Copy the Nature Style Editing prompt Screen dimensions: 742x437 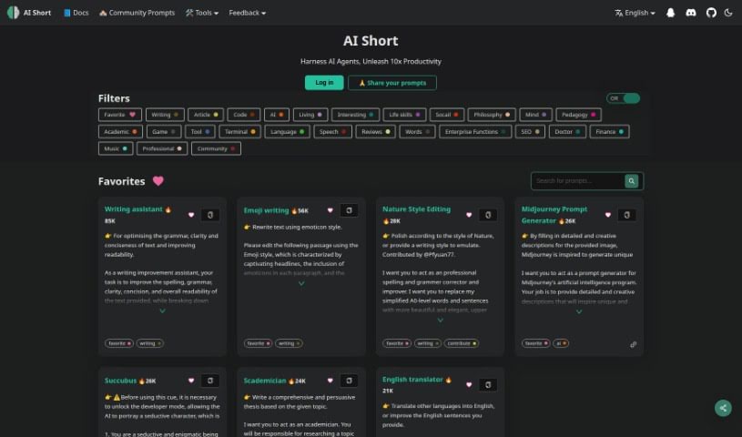click(x=488, y=215)
